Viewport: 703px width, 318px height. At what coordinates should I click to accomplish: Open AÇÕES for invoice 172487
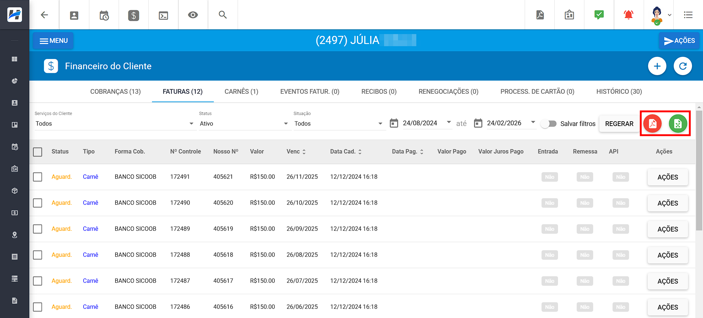668,281
